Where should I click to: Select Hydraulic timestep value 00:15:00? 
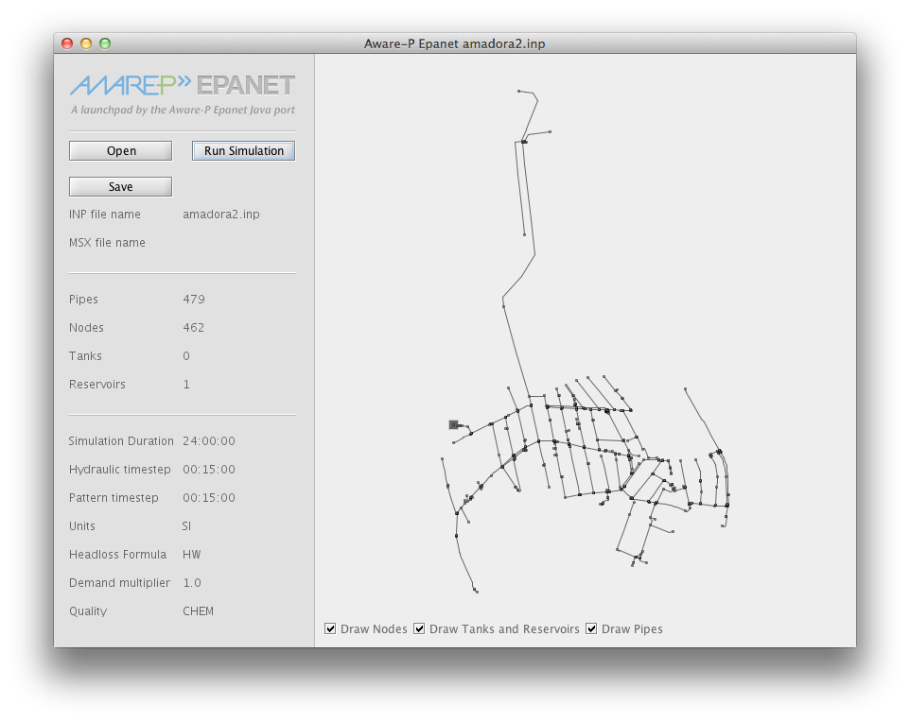[209, 470]
